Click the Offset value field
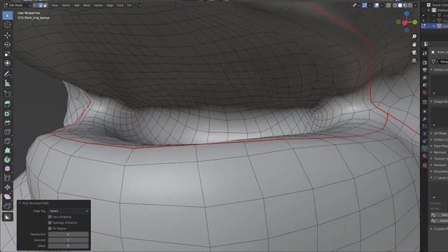 coord(69,246)
